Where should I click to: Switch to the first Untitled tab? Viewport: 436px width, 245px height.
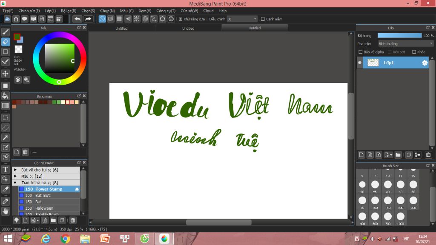click(x=121, y=28)
